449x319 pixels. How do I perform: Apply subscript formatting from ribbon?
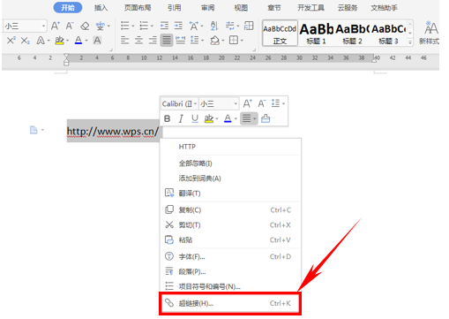pos(26,41)
